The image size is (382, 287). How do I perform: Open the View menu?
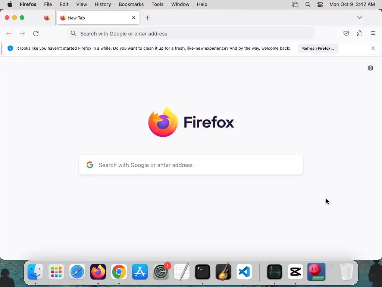(x=82, y=4)
